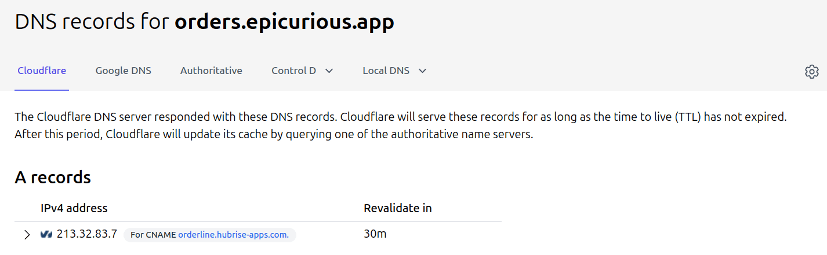
Task: Open the Local DNS dropdown arrow
Action: tap(422, 71)
